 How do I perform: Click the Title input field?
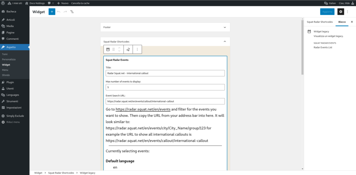point(165,73)
